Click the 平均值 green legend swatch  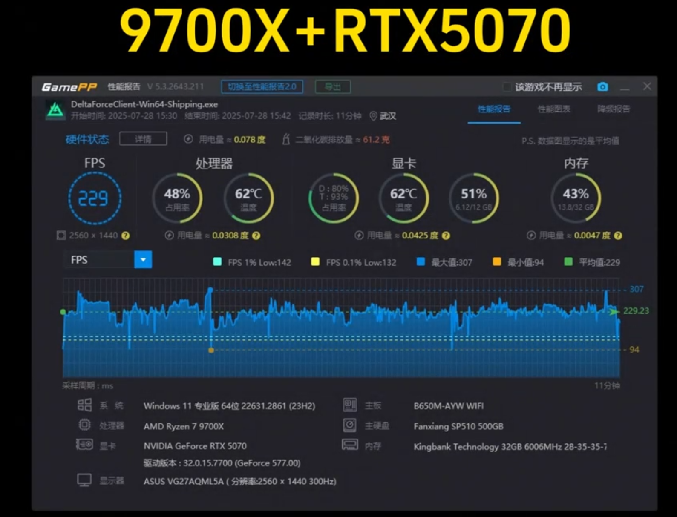[x=568, y=261]
